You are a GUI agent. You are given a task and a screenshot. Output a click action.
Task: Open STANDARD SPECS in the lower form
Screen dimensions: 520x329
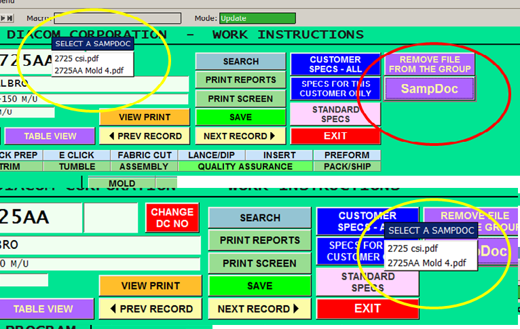[x=367, y=282]
